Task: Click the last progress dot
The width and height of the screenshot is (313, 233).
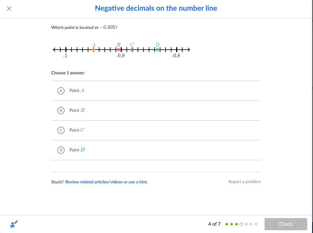Action: coord(256,224)
